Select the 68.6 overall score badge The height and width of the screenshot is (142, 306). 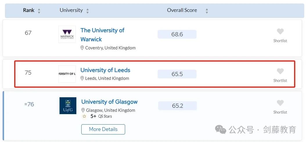(177, 34)
